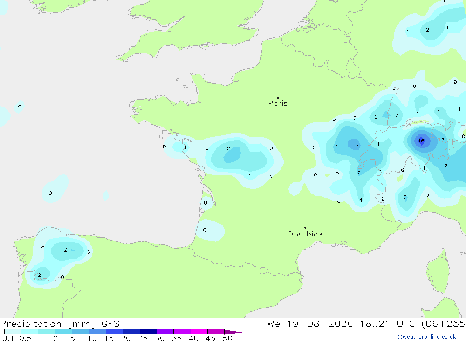Screen dimensions: 466x341
Task: Select the 25–30 mm purple legend swatch
Action: coord(165,332)
